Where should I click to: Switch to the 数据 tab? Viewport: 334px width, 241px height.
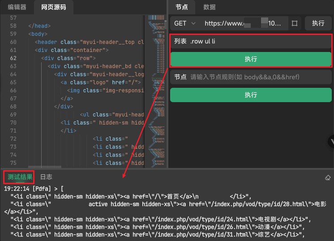(x=210, y=7)
